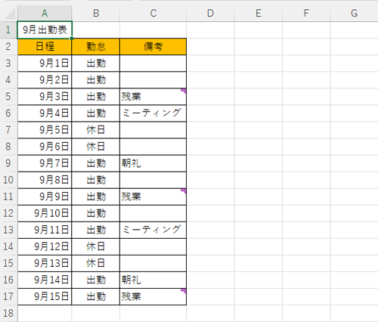Click 休日 in the 9月12日 row
This screenshot has height=322, width=378.
[96, 246]
